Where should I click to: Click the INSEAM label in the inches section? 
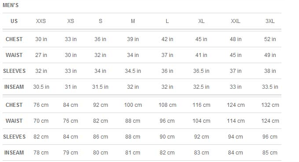(14, 87)
